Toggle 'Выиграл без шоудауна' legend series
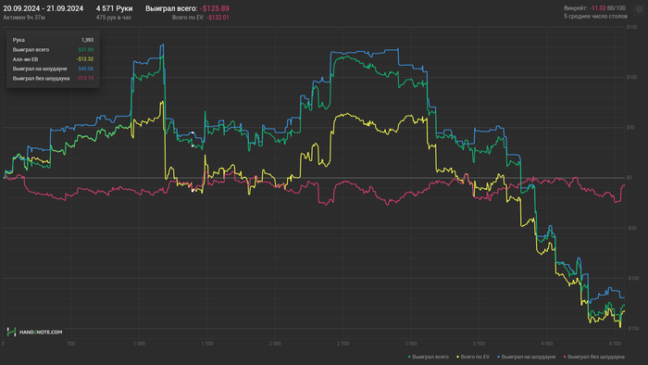Image resolution: width=648 pixels, height=365 pixels. 594,357
